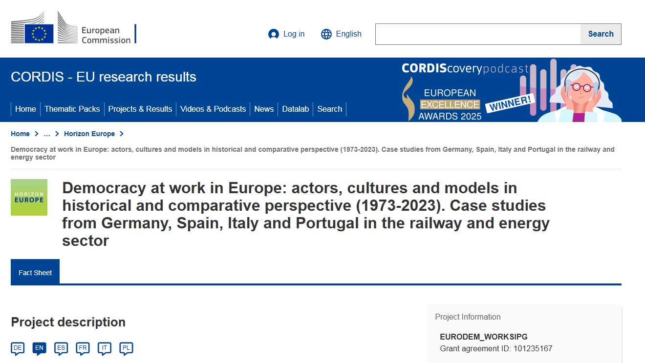The width and height of the screenshot is (645, 363).
Task: Select the German (DE) language icon
Action: point(18,348)
